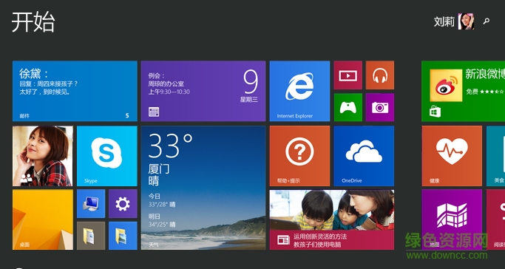
Task: Open the Calendar tile showing 例会
Action: pyautogui.click(x=203, y=91)
